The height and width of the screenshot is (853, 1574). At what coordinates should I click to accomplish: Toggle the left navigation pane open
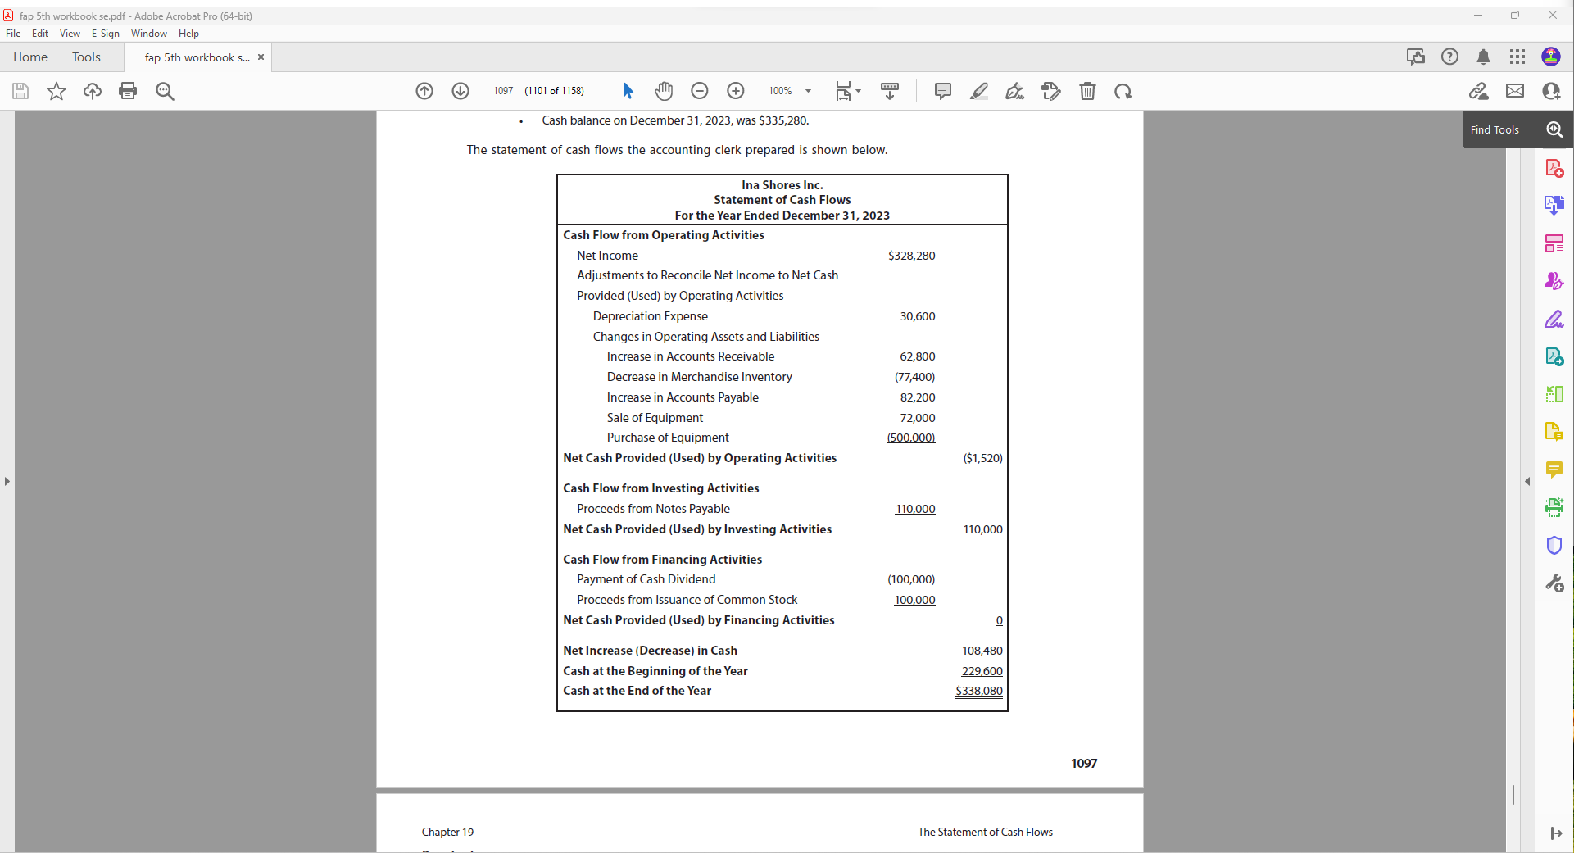tap(7, 482)
